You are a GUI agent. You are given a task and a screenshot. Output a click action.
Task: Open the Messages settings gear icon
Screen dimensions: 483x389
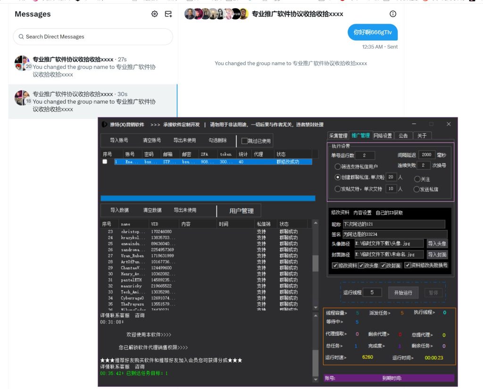click(x=155, y=14)
